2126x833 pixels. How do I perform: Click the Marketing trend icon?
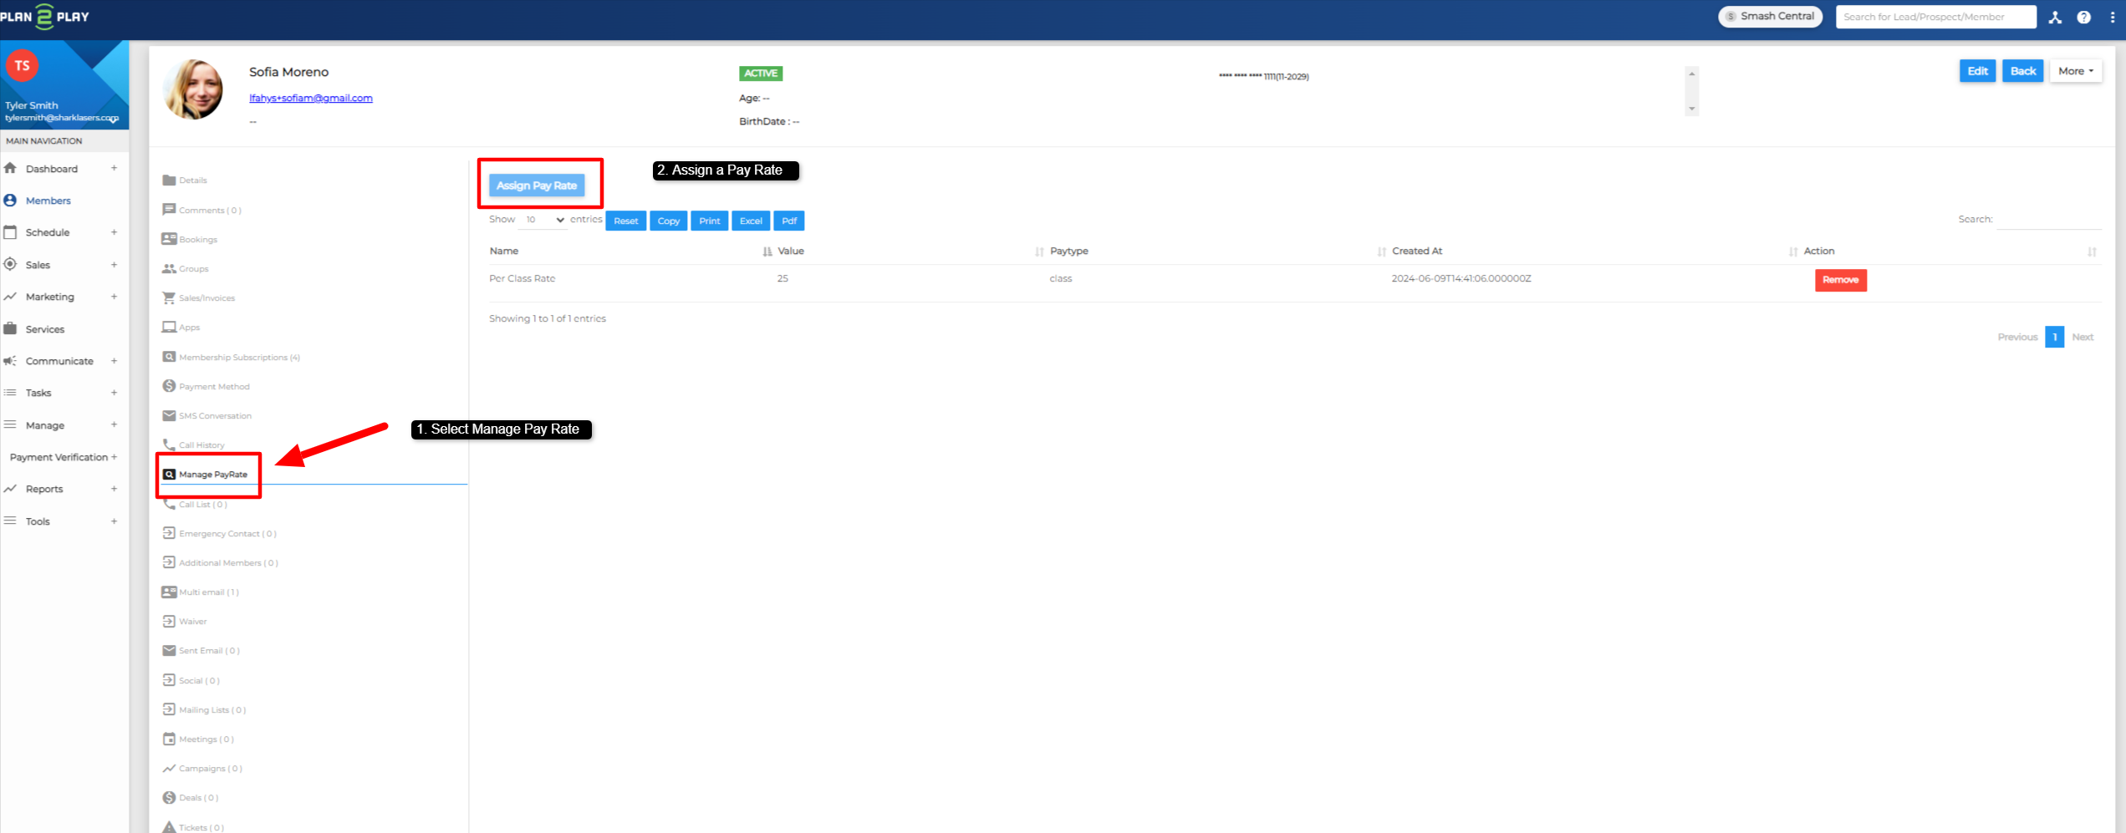(10, 297)
